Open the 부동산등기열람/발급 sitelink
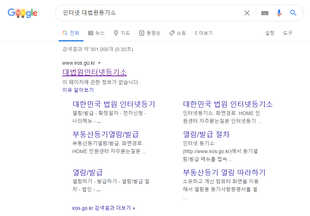This screenshot has width=310, height=216. pyautogui.click(x=106, y=134)
